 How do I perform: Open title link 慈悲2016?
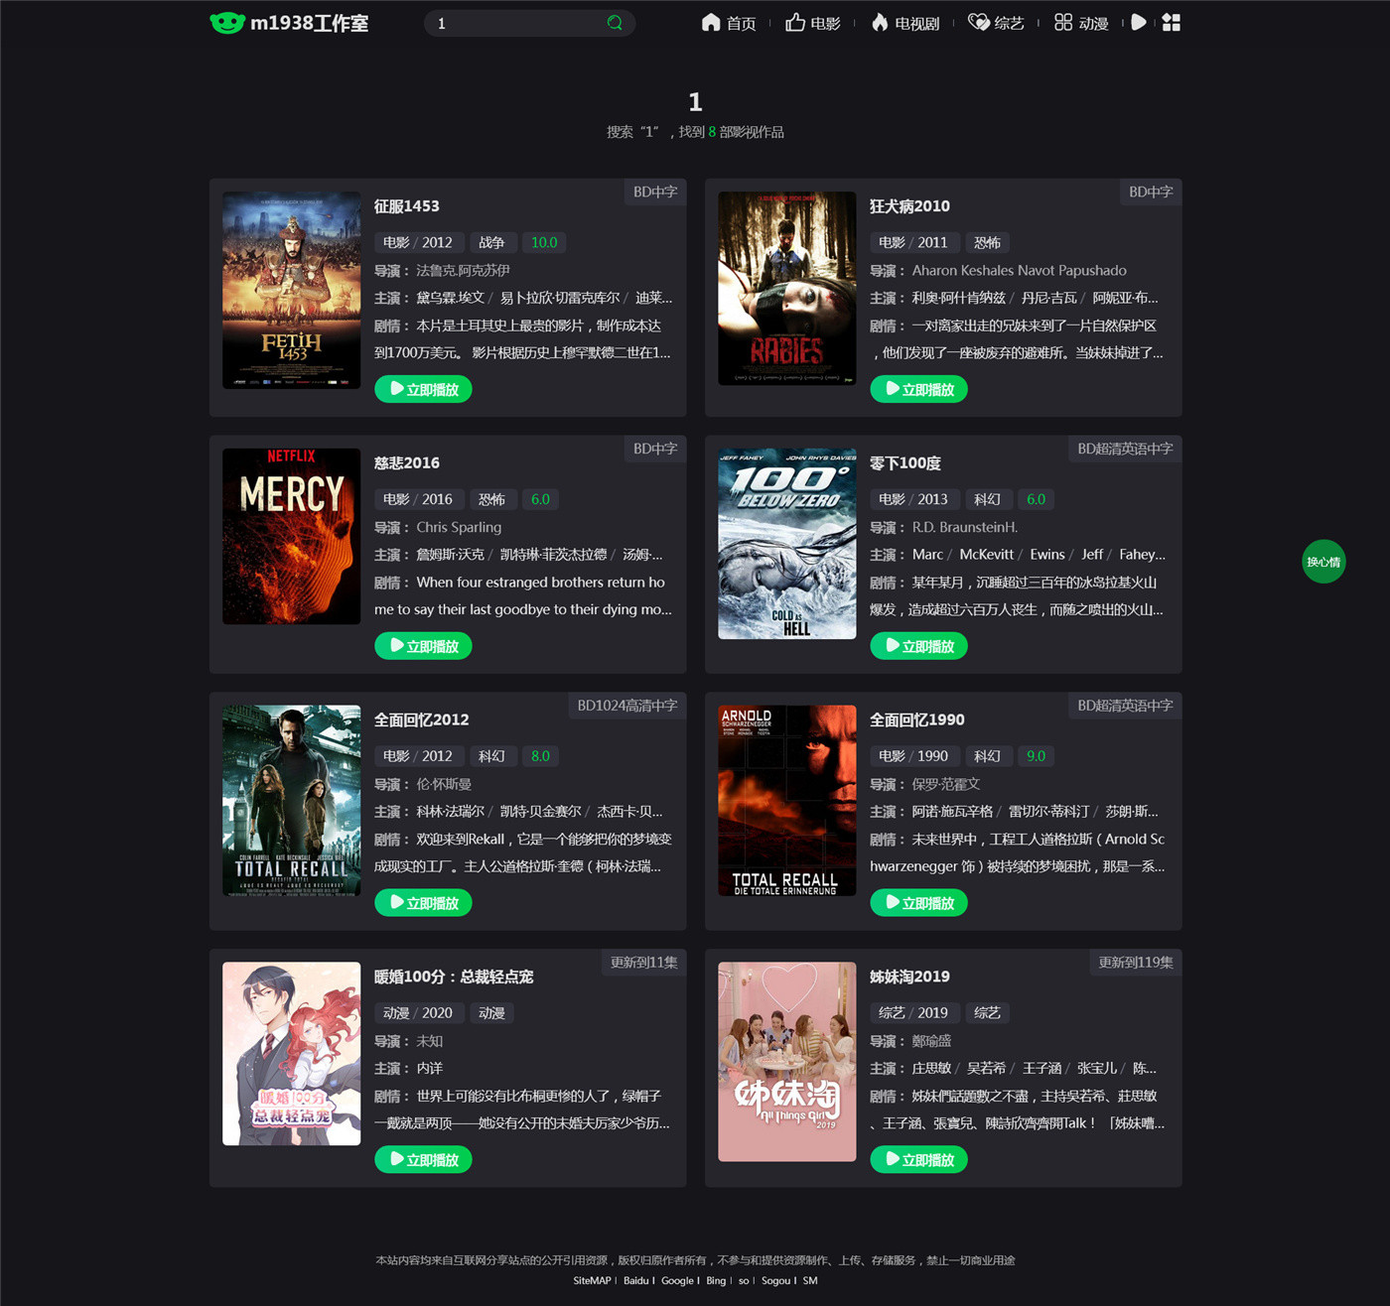[x=407, y=463]
